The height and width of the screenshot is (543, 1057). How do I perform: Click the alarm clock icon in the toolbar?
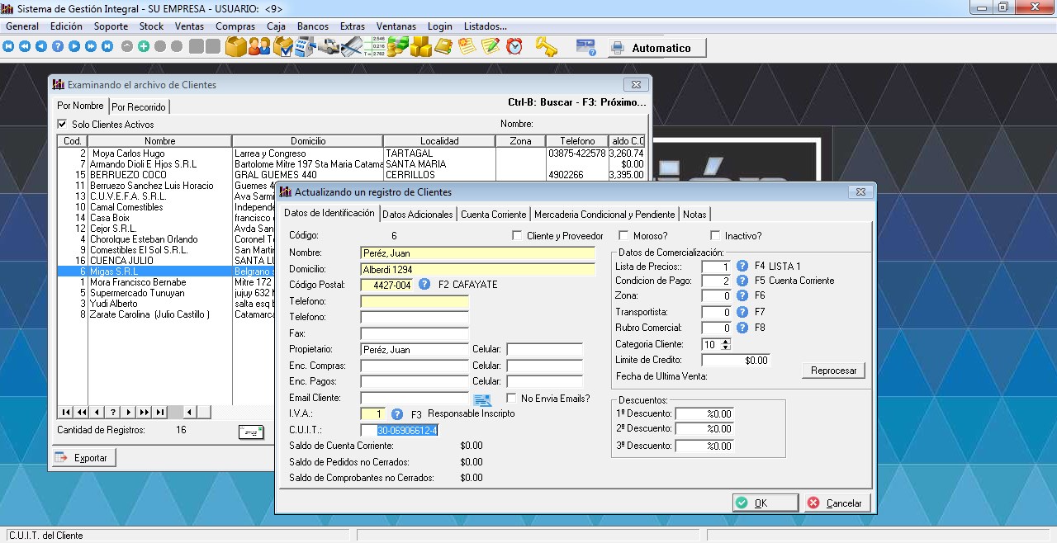click(514, 47)
